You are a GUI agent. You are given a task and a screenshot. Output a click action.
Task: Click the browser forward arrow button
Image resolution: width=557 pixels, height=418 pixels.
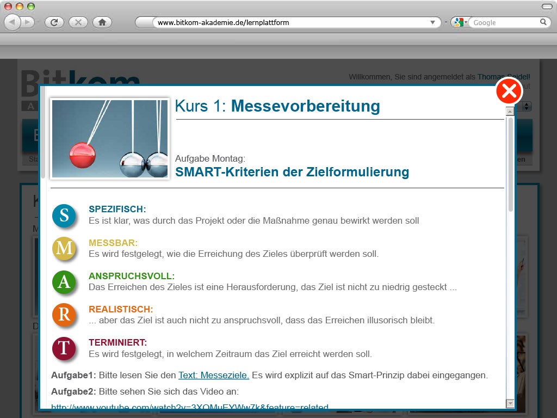[x=27, y=22]
